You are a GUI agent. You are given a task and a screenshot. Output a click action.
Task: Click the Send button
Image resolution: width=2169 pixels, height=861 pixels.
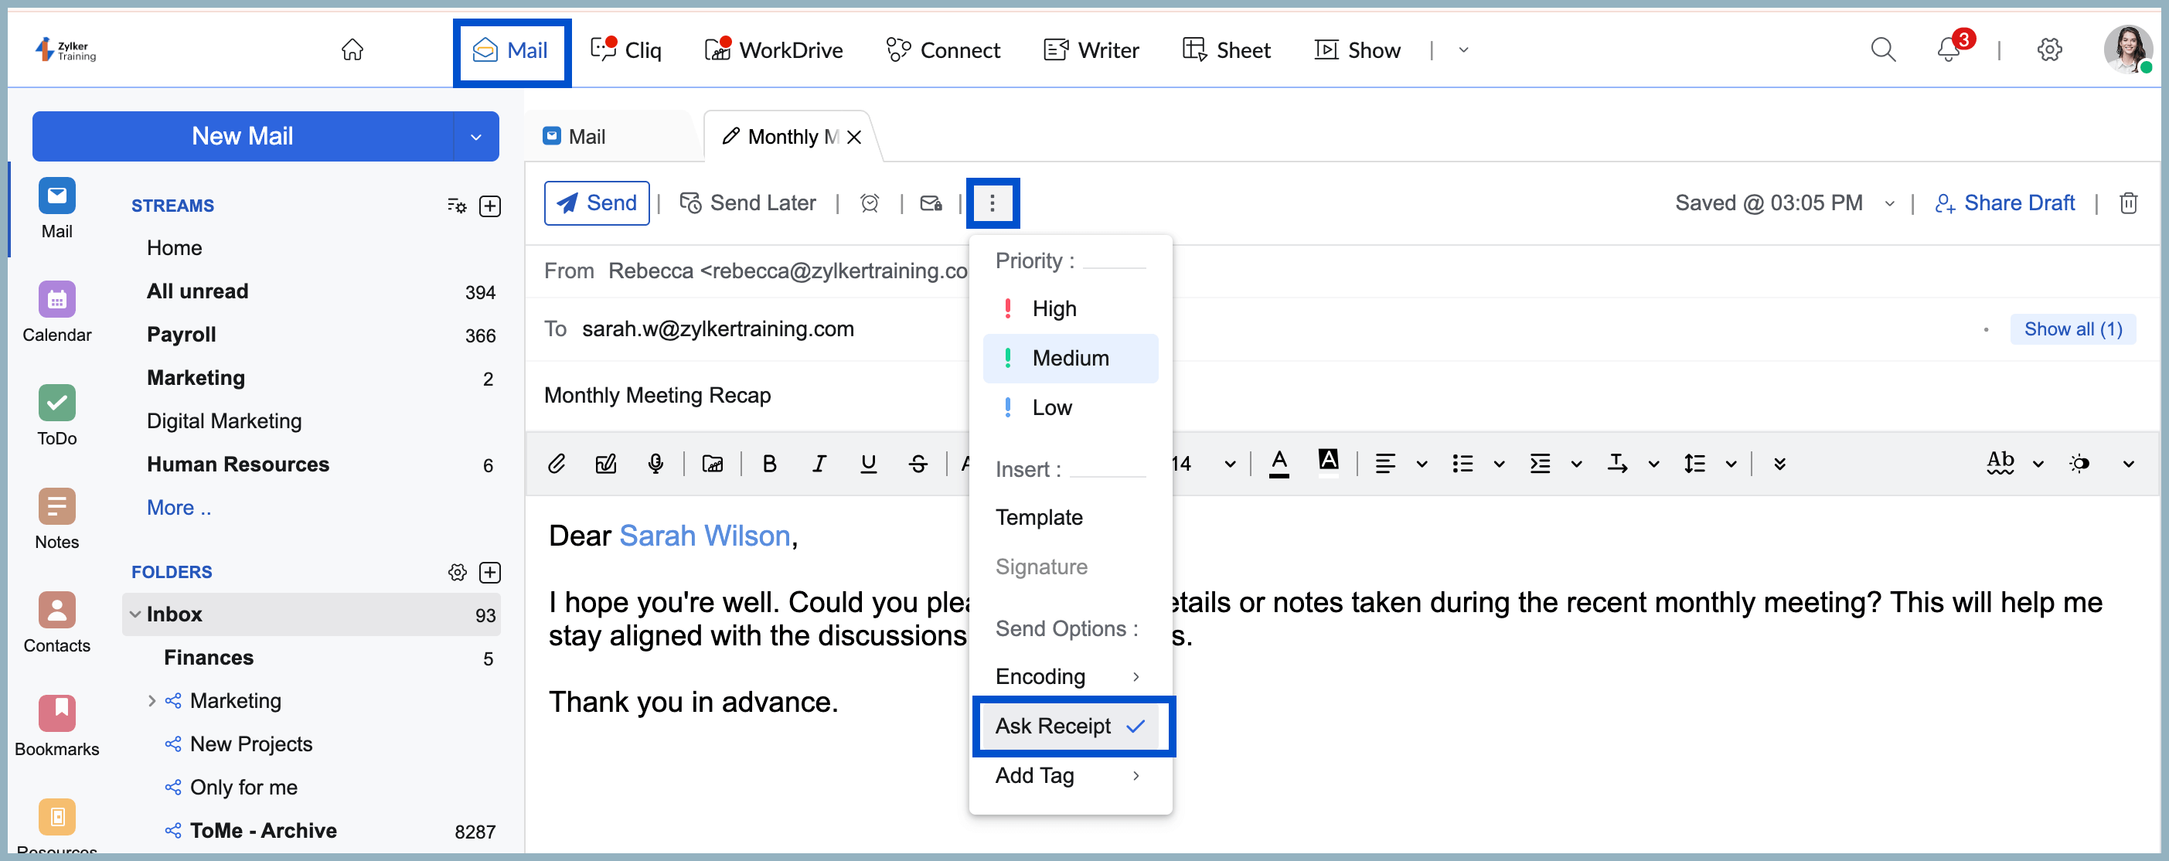click(x=596, y=202)
